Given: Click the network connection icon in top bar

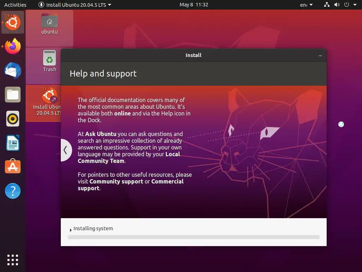Looking at the screenshot, I should [327, 5].
